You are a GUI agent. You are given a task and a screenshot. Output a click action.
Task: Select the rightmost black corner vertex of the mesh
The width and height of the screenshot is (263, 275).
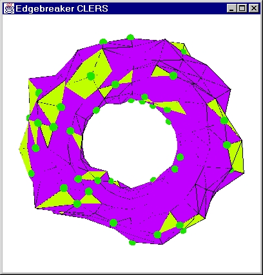click(244, 172)
